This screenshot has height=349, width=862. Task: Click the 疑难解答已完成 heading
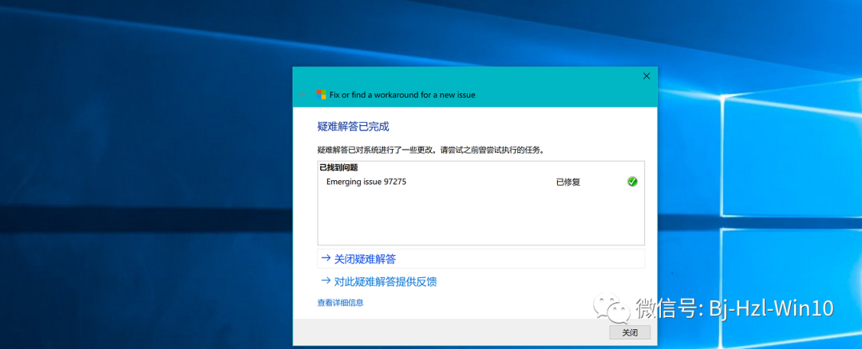(353, 127)
